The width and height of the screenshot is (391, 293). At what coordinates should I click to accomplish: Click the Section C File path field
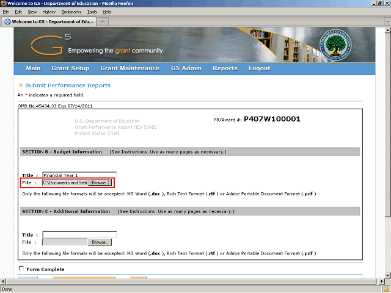point(65,242)
